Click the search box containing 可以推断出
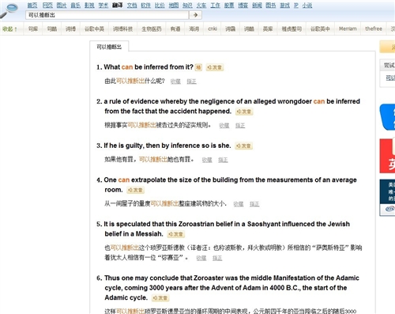 coord(107,15)
